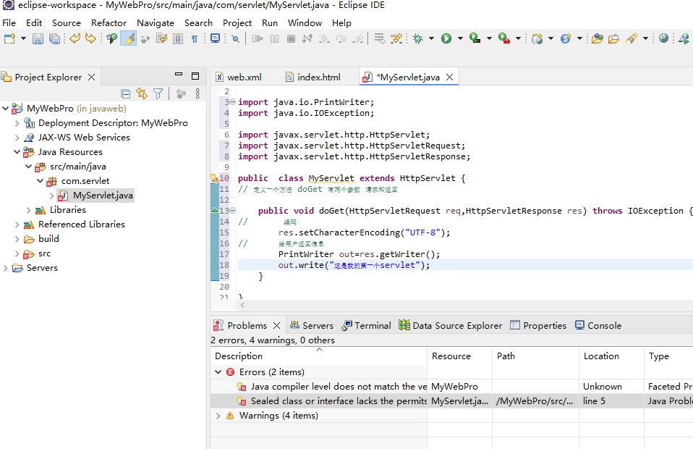
Task: Maximize the Project Explorer panel
Action: pyautogui.click(x=195, y=75)
